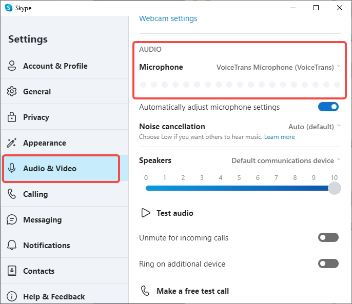The width and height of the screenshot is (352, 304).
Task: Click the General gear icon
Action: 12,92
